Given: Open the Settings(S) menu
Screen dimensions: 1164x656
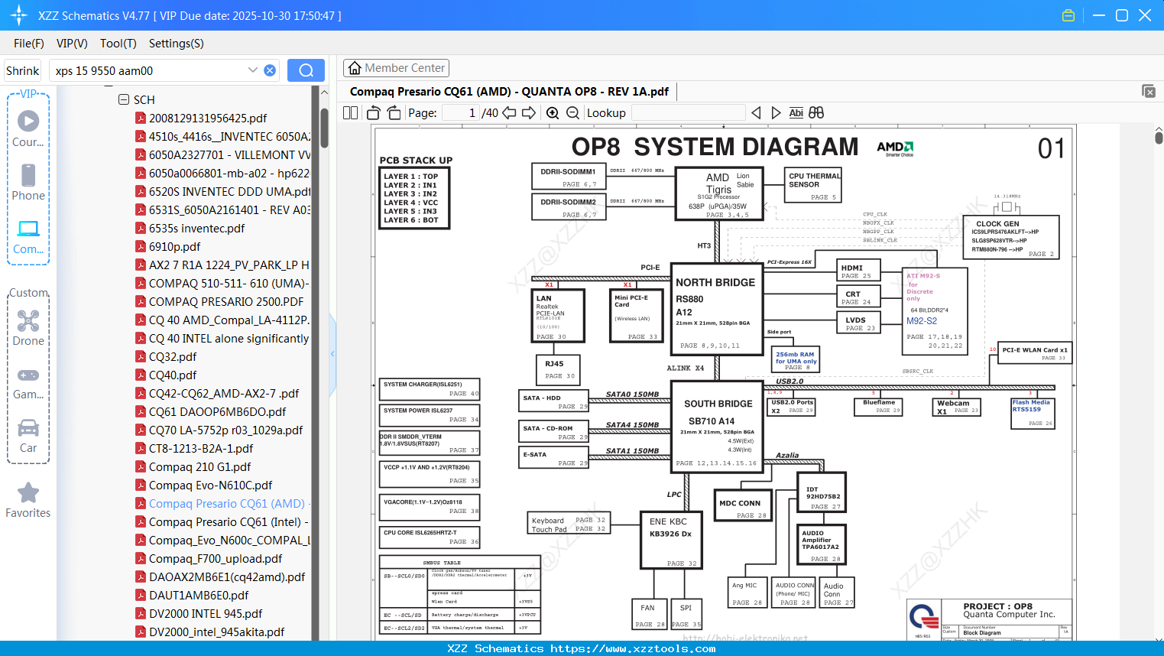Looking at the screenshot, I should tap(177, 44).
